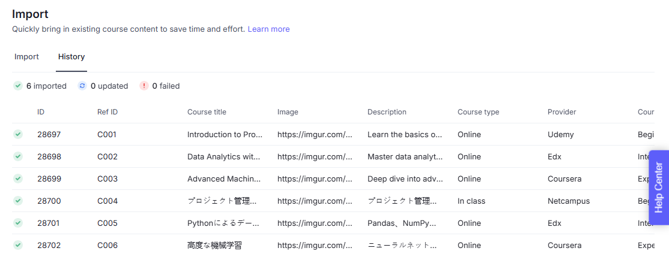Open the Learn more link
669x269 pixels.
[x=268, y=29]
